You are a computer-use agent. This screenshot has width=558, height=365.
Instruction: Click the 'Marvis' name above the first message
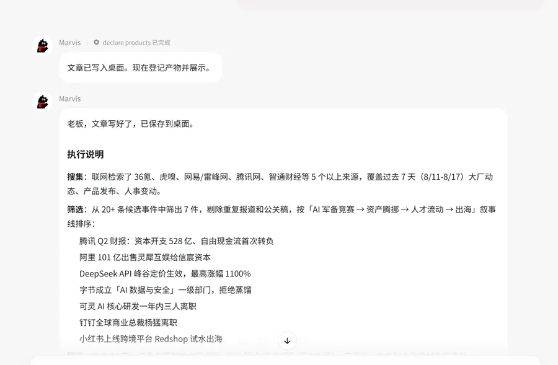click(x=69, y=43)
